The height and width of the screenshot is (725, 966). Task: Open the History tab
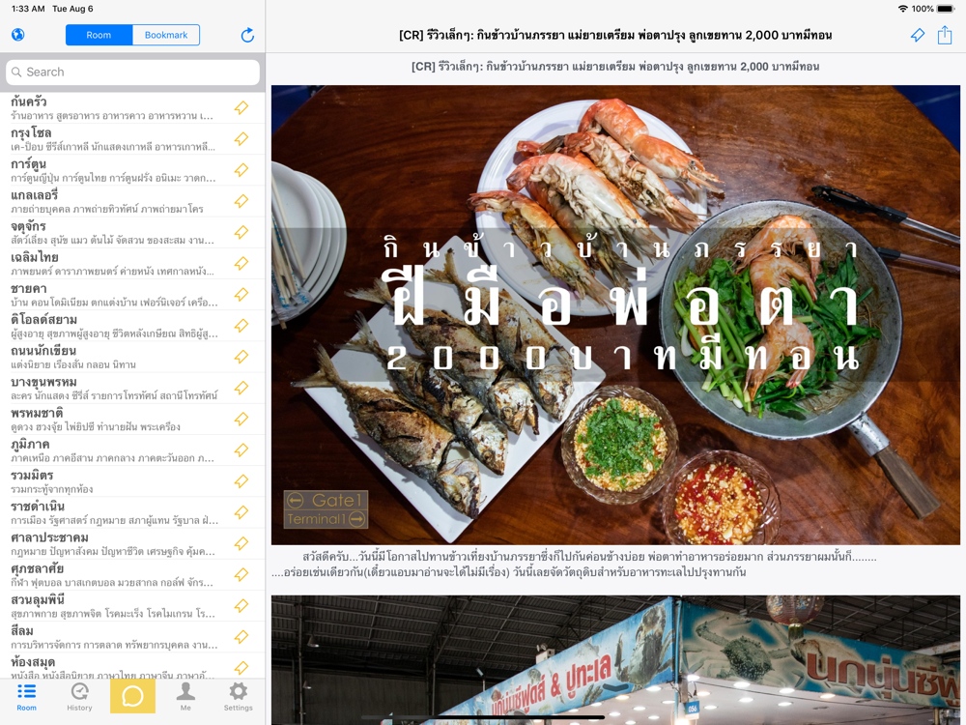tap(79, 697)
